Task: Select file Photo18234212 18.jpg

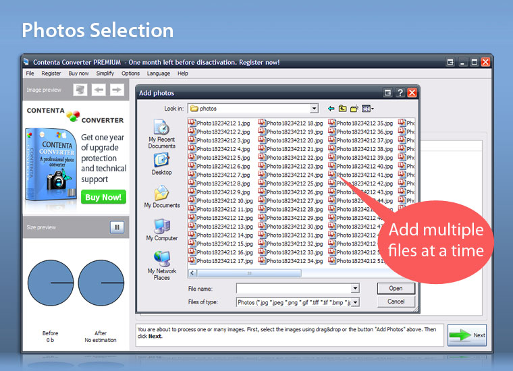Action: pos(290,123)
